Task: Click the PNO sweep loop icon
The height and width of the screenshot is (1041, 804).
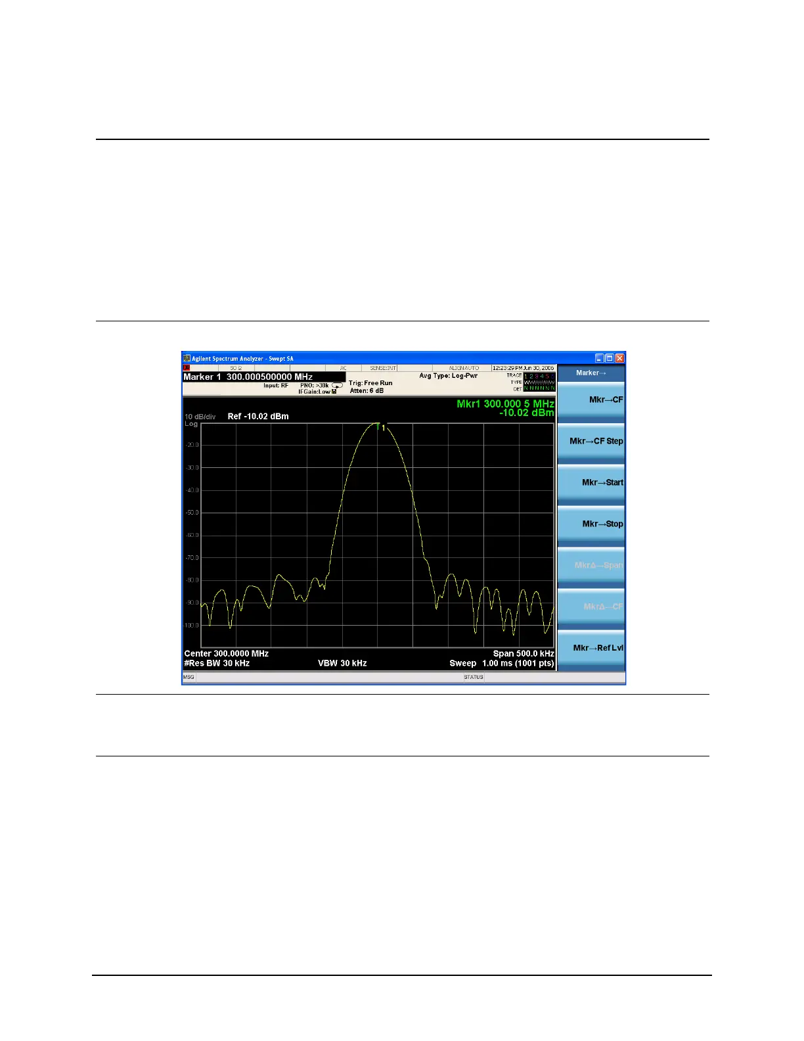Action: (337, 386)
